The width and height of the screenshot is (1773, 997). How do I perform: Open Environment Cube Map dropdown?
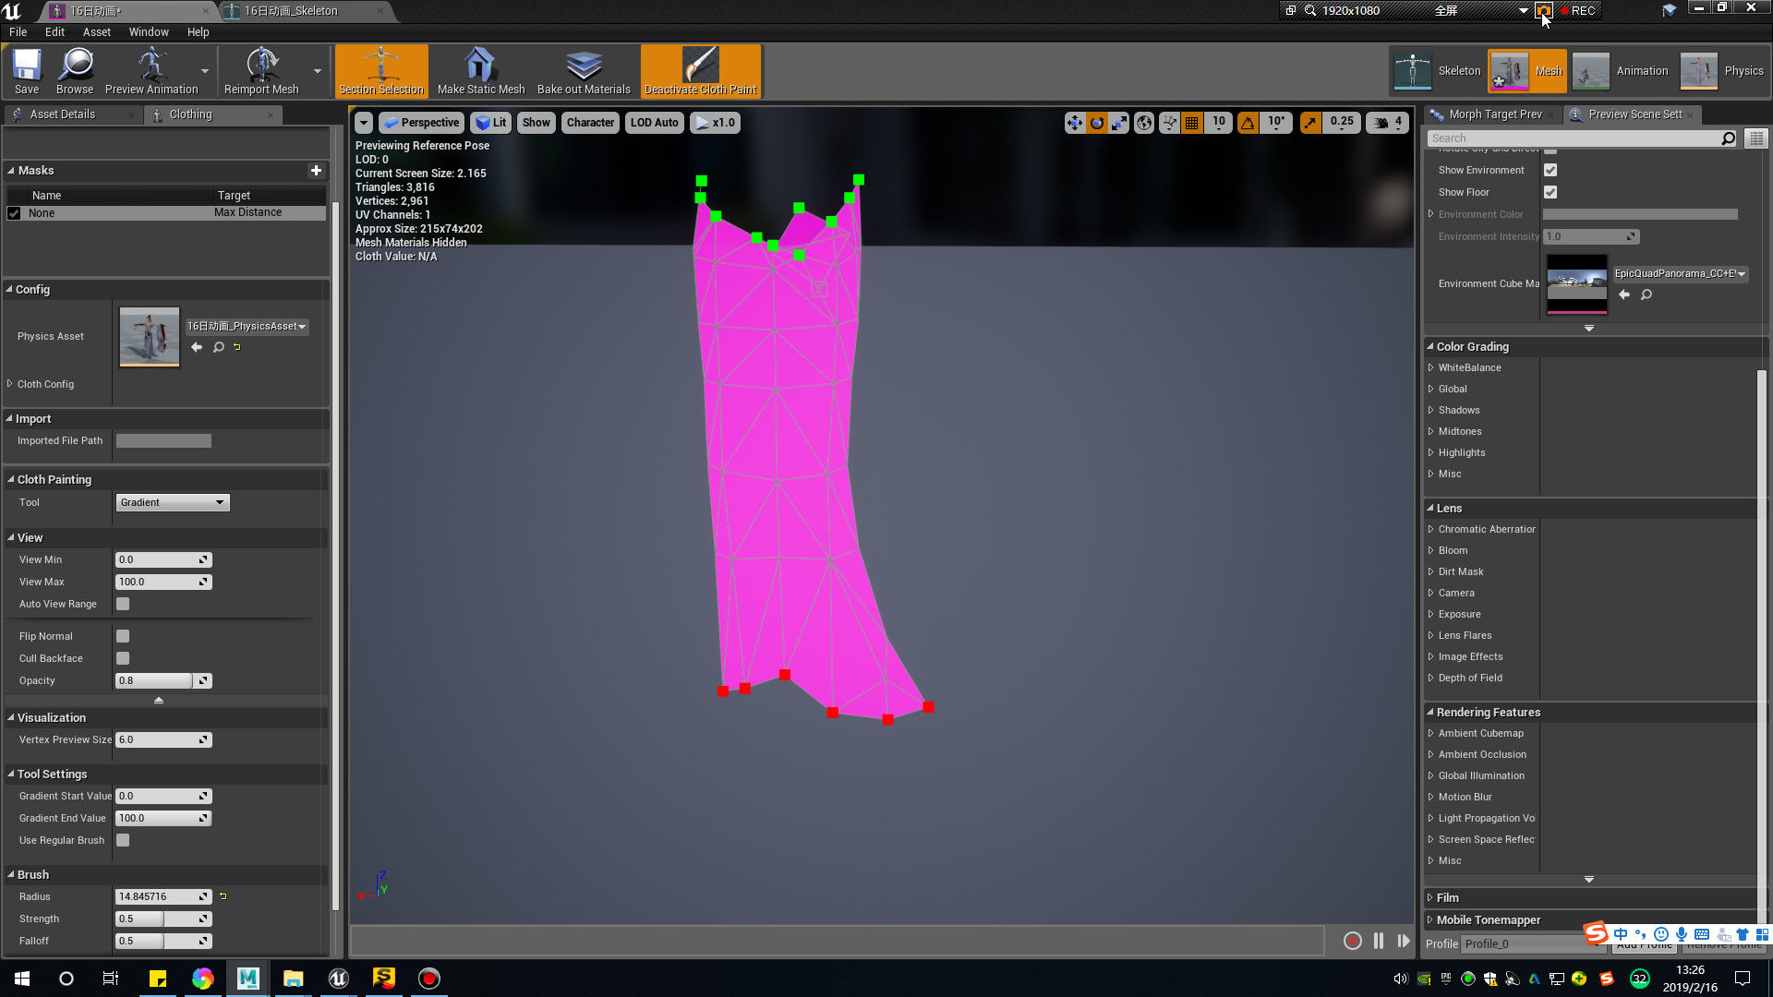(1680, 273)
